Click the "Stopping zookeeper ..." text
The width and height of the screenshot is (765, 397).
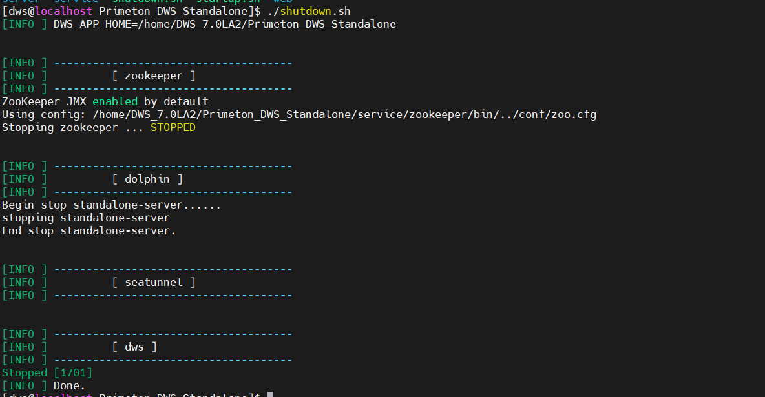click(72, 128)
